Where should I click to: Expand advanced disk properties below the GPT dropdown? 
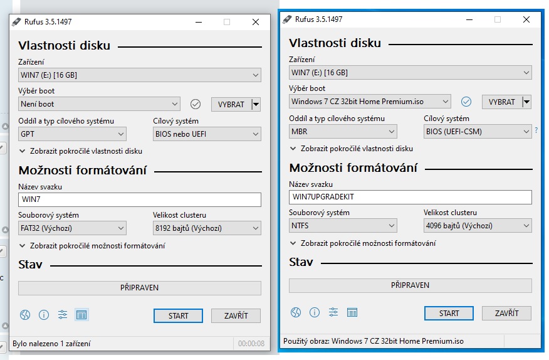pos(80,151)
